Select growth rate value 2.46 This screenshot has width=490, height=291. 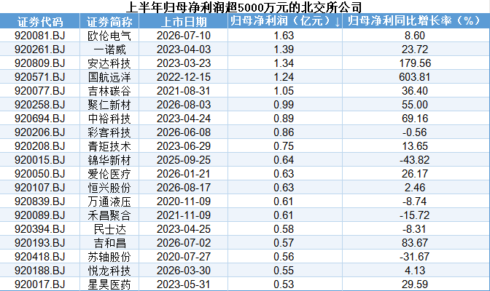[x=415, y=188]
